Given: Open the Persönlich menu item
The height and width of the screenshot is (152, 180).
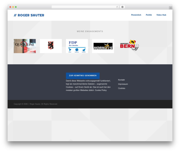Looking at the screenshot, I should click(x=136, y=15).
